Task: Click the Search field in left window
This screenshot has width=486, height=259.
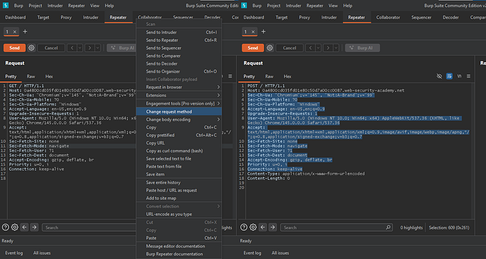Action: [90, 227]
